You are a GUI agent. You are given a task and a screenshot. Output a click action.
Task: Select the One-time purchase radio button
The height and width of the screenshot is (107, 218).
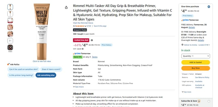(209, 7)
